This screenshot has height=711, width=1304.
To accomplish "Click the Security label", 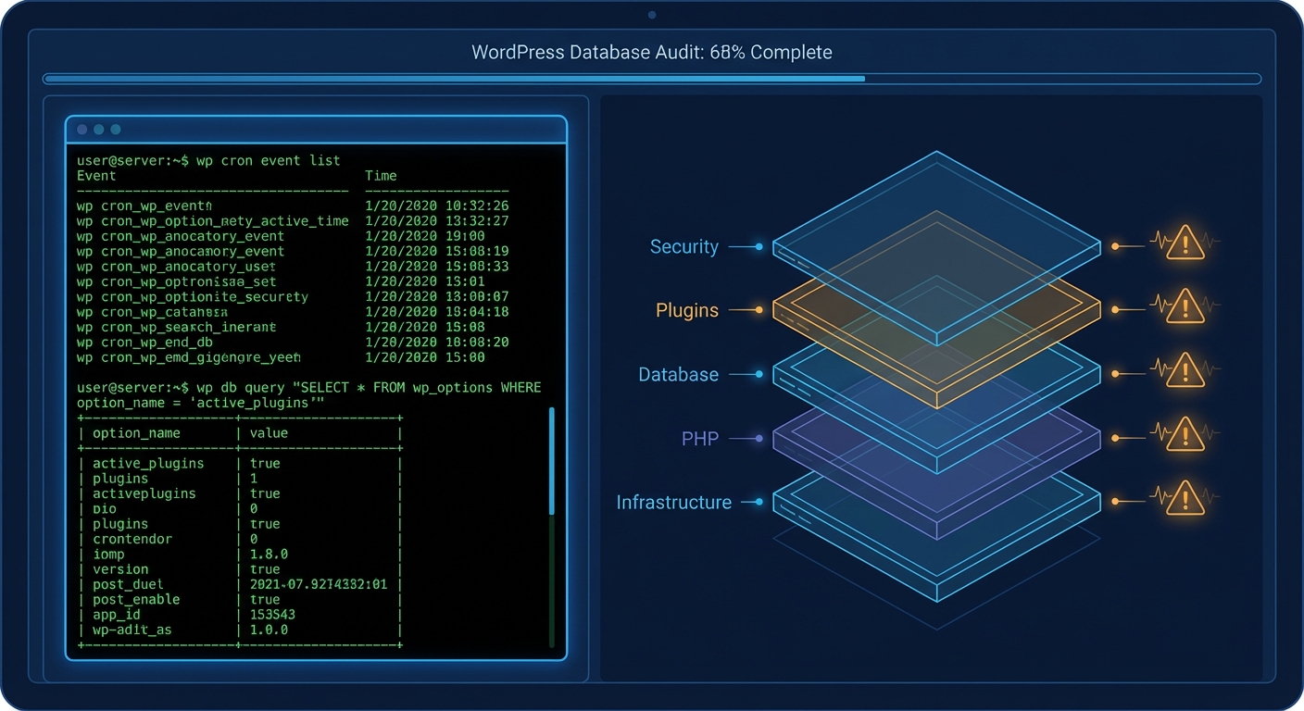I will [x=683, y=247].
